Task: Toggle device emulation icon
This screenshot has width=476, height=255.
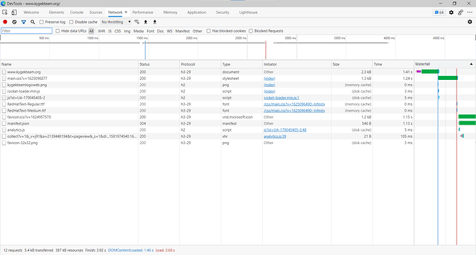Action: pyautogui.click(x=14, y=12)
